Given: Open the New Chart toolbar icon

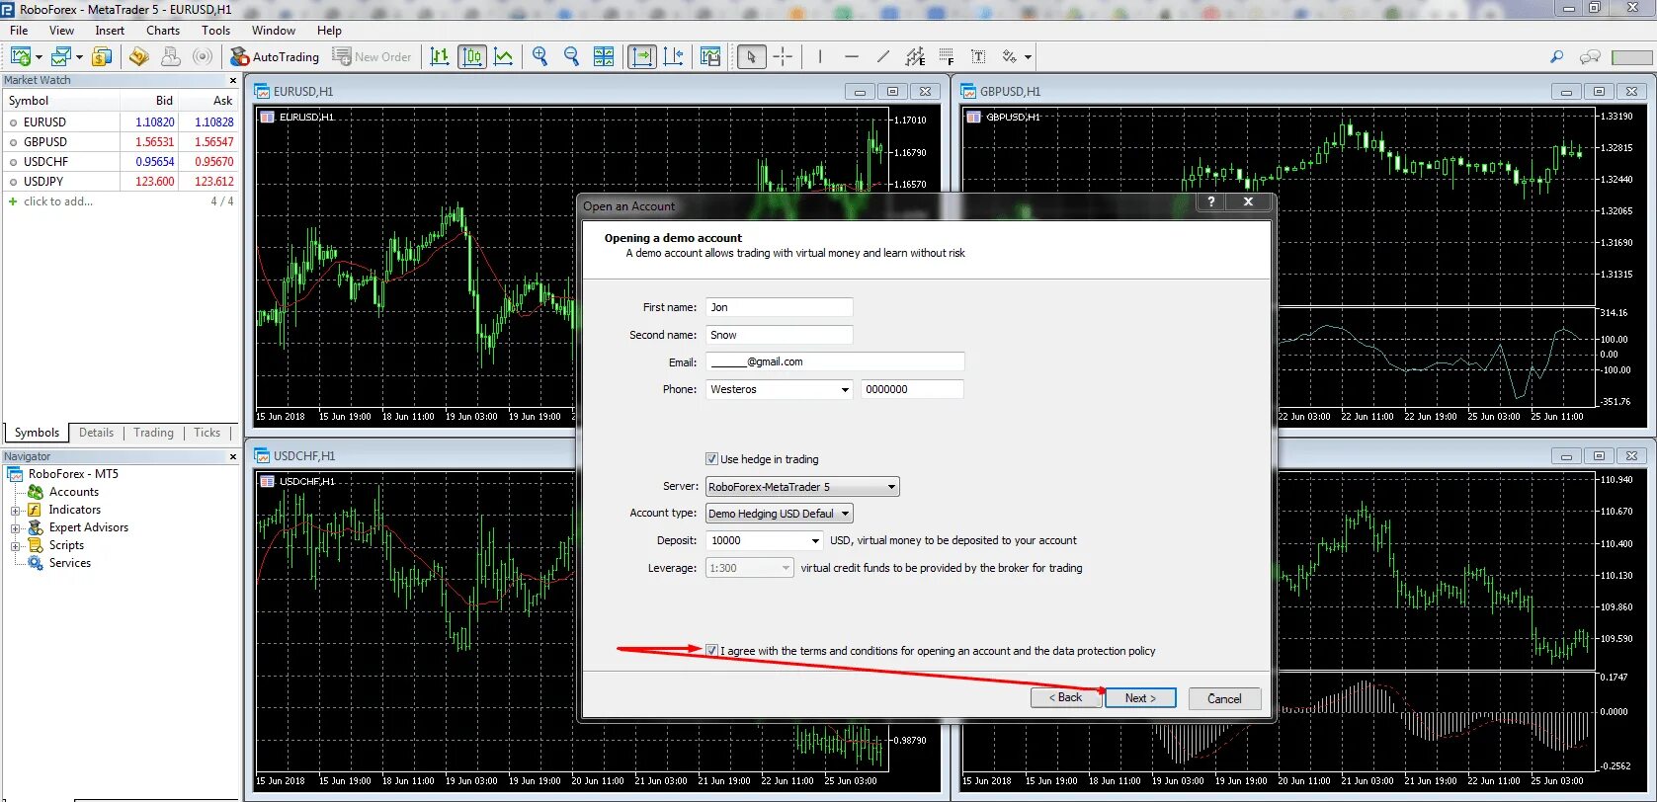Looking at the screenshot, I should [22, 57].
